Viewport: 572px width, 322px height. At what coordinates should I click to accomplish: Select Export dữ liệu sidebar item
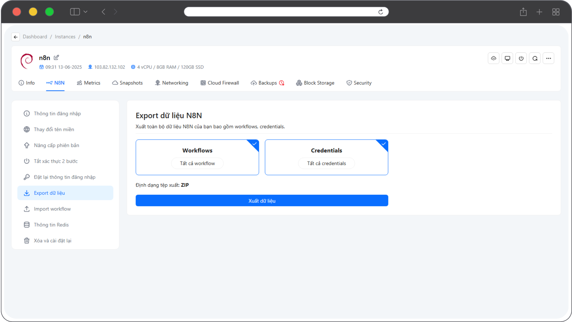(65, 193)
